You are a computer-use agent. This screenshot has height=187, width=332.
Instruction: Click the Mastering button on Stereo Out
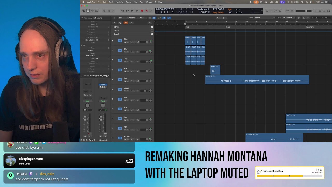tap(103, 87)
